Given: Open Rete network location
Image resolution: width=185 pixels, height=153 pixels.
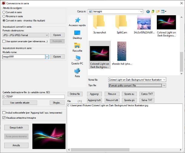Looking at the screenshot, I should (77, 73).
